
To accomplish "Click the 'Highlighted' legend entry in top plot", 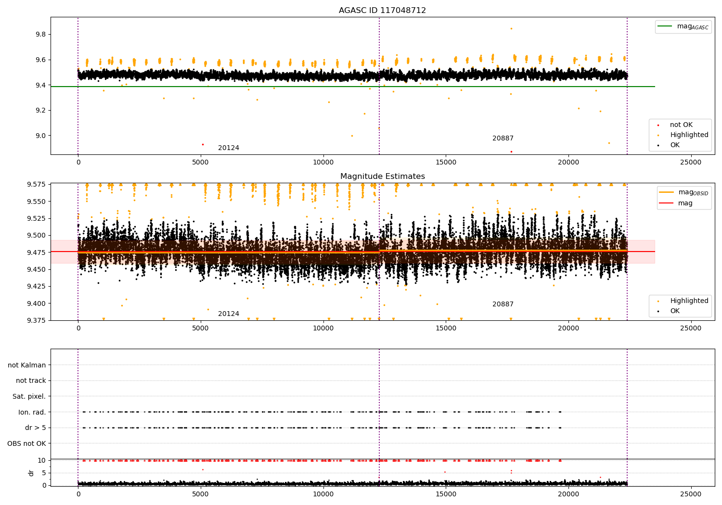I will [x=689, y=135].
